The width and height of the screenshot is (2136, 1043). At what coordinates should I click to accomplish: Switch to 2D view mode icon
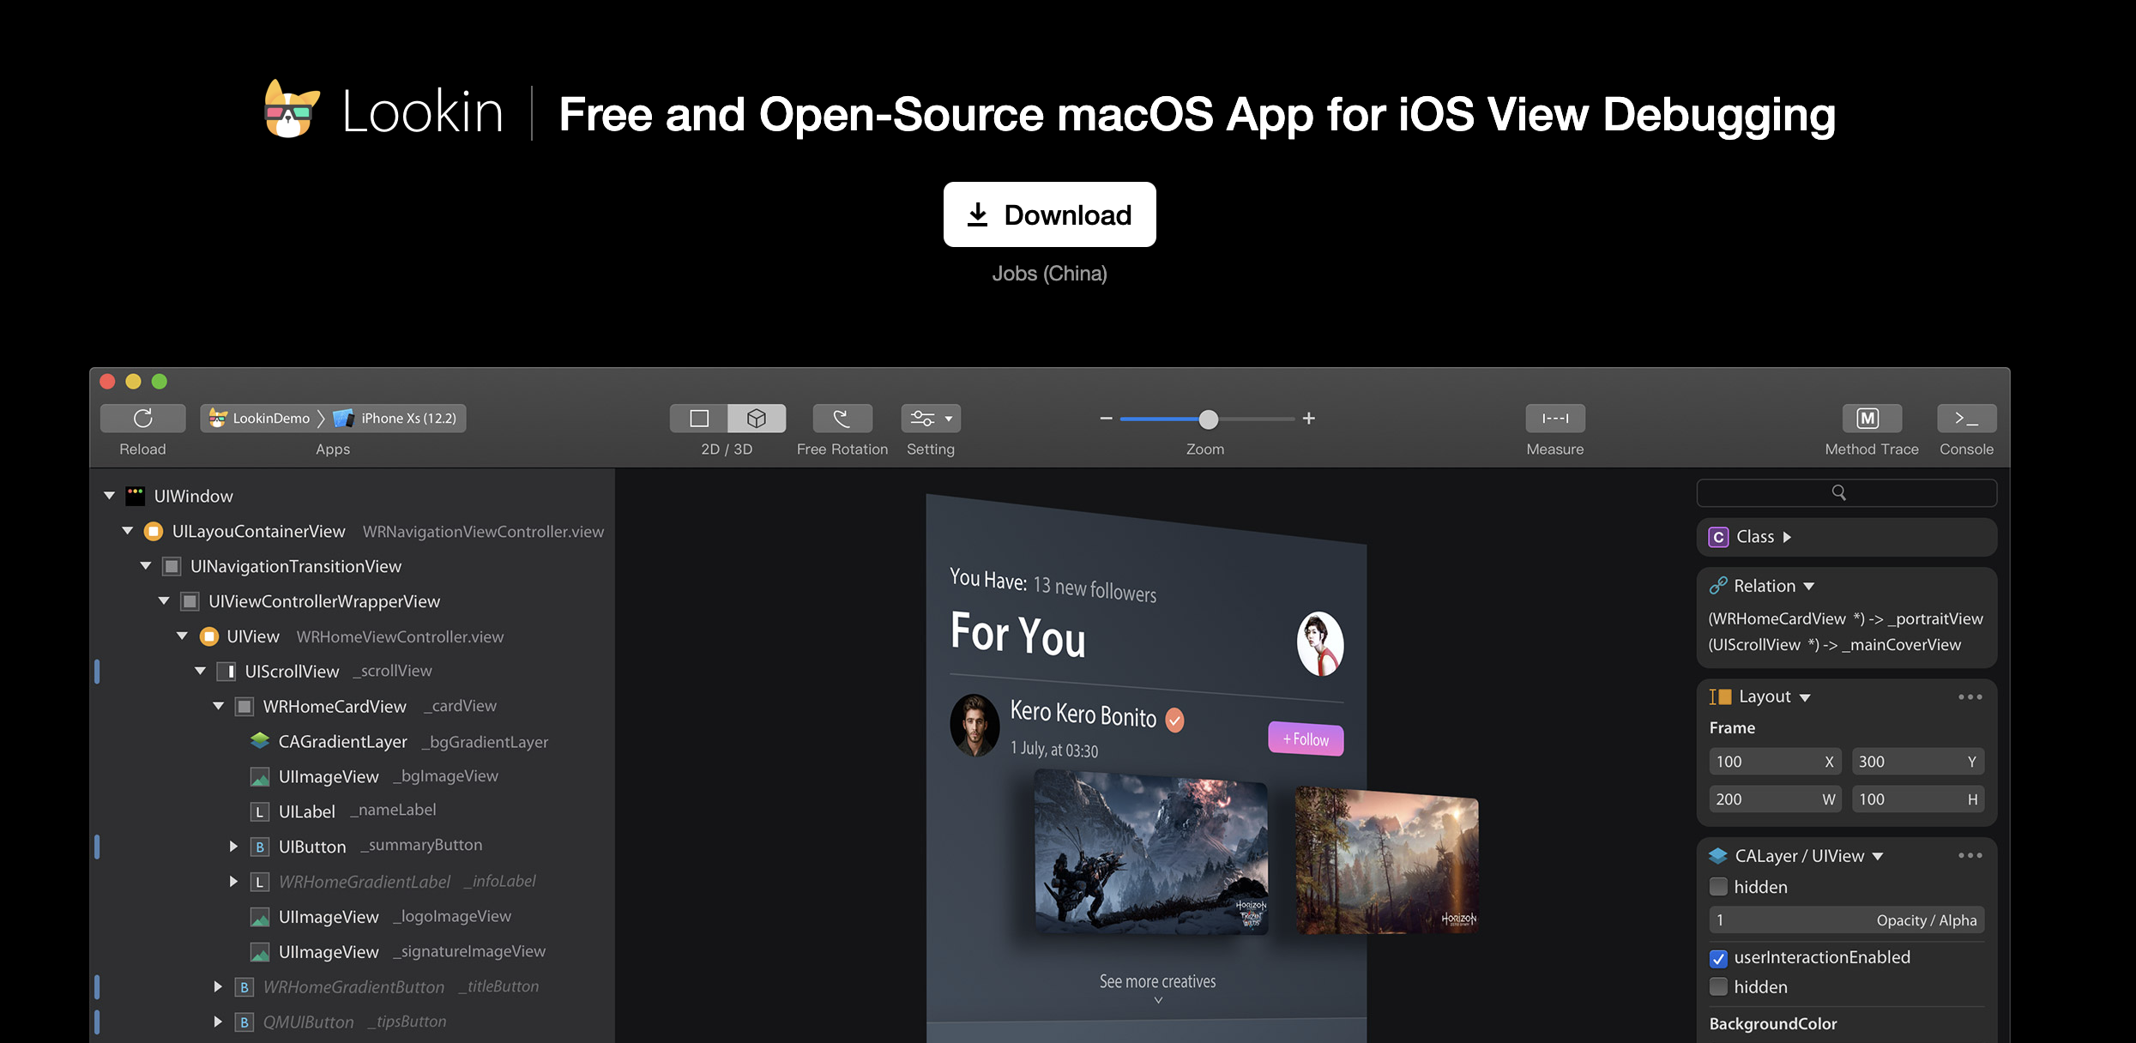pyautogui.click(x=699, y=418)
